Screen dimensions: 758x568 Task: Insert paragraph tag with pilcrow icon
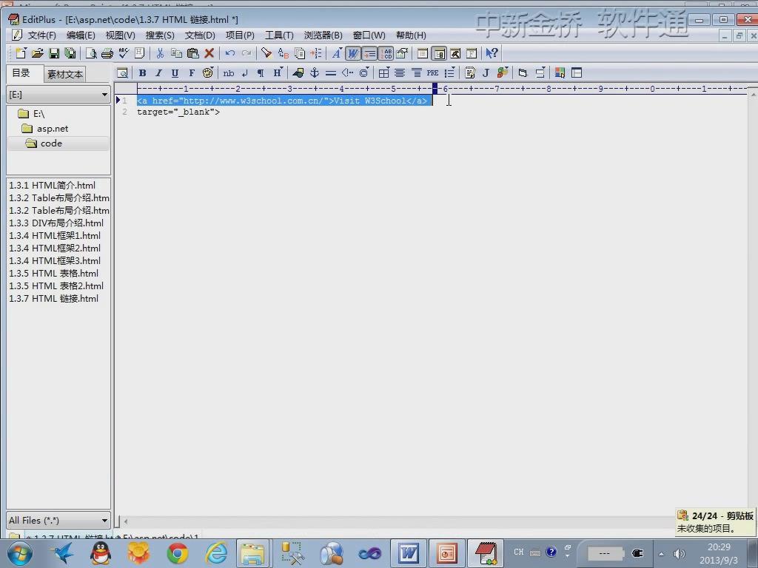click(261, 73)
